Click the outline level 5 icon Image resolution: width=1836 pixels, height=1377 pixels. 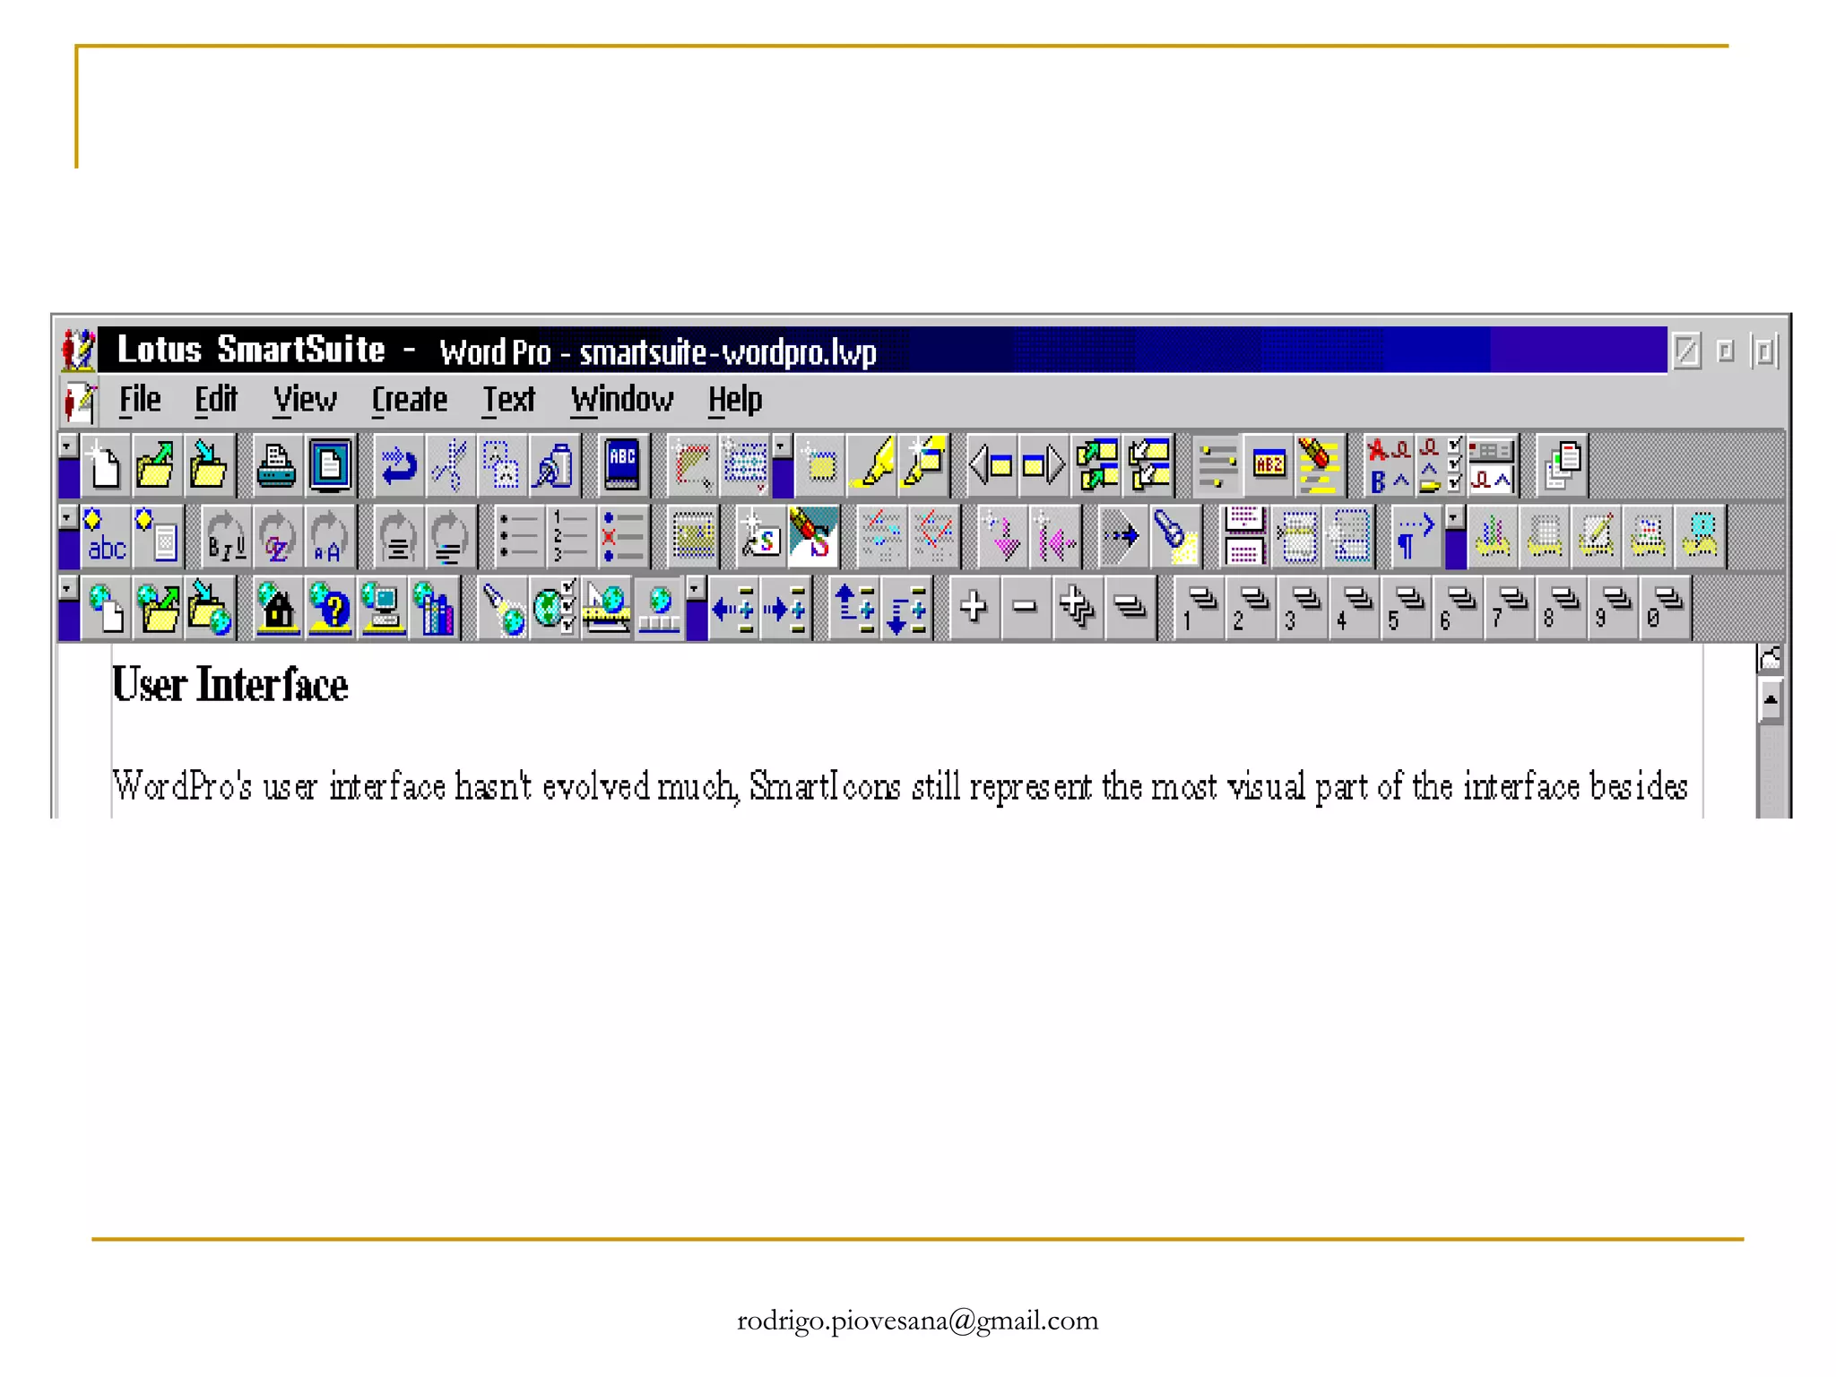[x=1407, y=609]
